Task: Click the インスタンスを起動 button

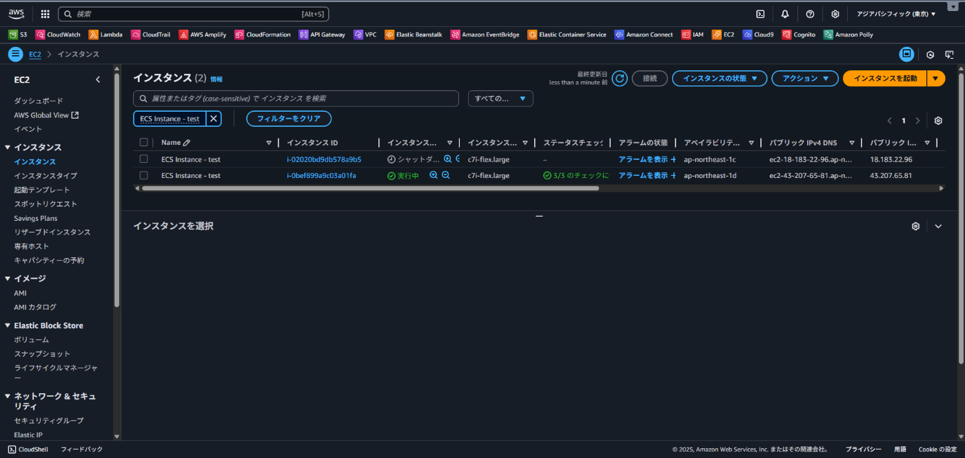Action: (x=885, y=79)
